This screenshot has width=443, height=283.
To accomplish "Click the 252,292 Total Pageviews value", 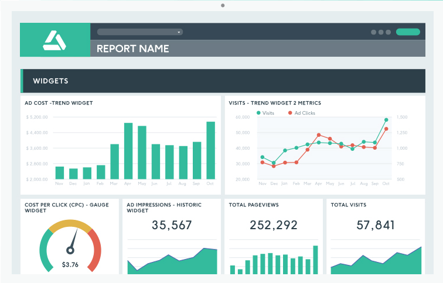I will (x=274, y=225).
